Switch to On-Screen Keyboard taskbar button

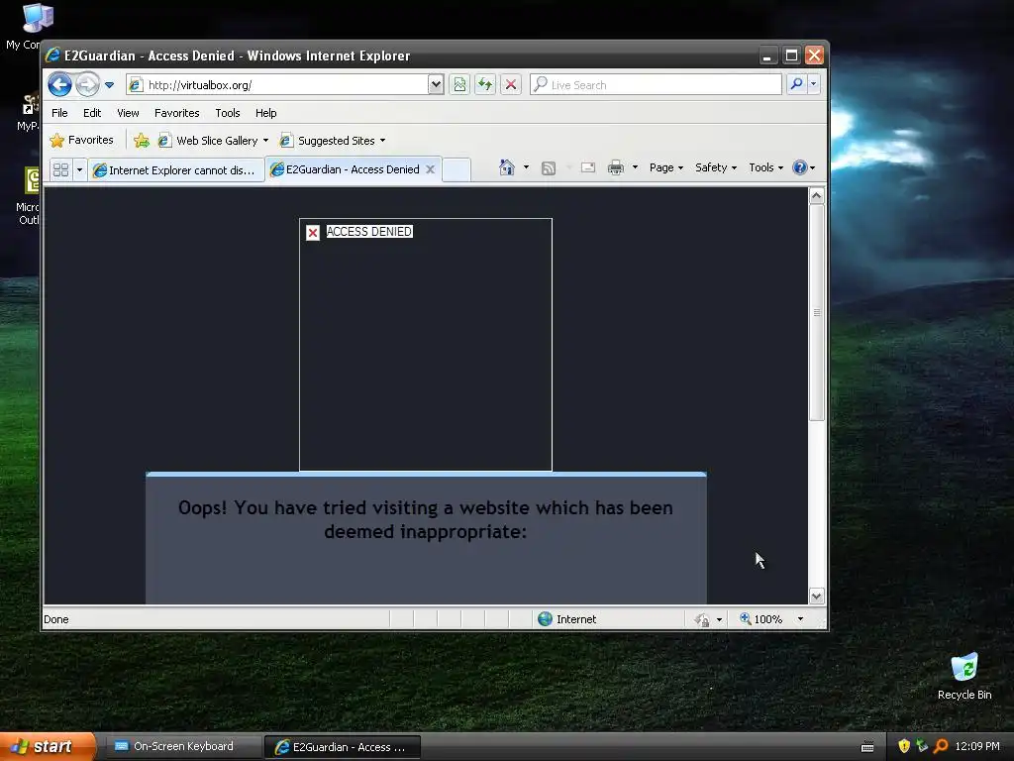[x=183, y=747]
